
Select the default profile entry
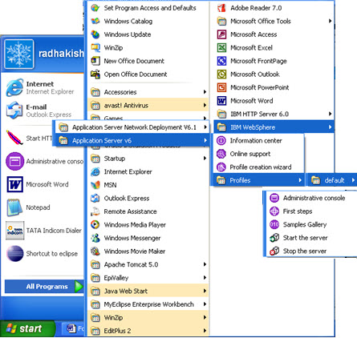pyautogui.click(x=332, y=180)
